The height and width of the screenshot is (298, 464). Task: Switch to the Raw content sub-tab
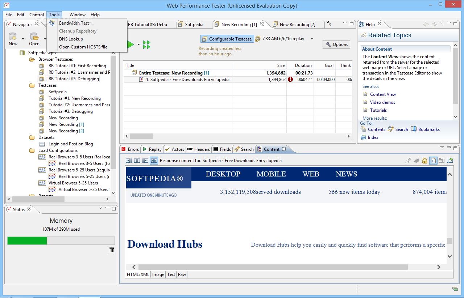point(182,274)
